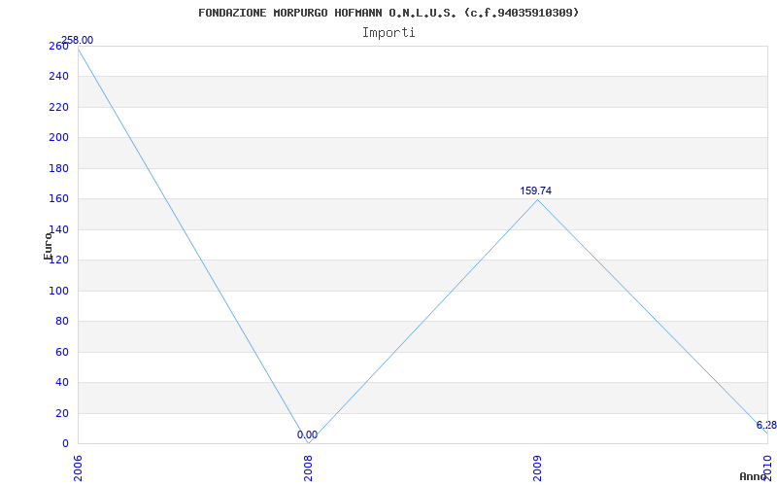Click the 100 y-axis tick label

(x=58, y=291)
